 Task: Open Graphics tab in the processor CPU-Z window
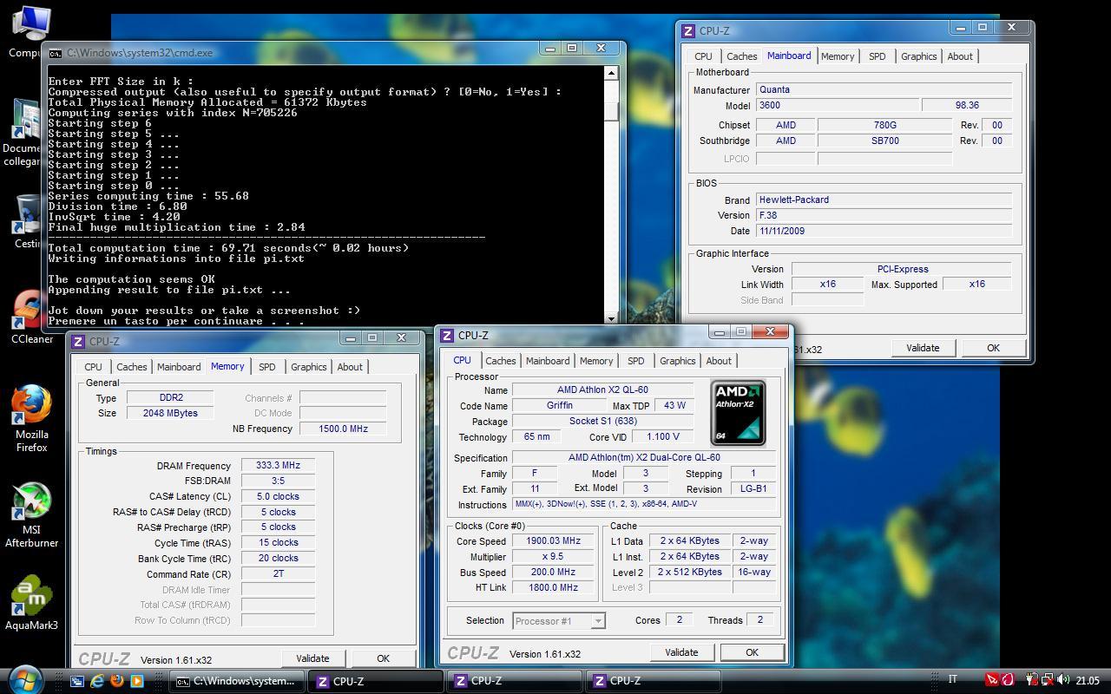click(x=678, y=361)
